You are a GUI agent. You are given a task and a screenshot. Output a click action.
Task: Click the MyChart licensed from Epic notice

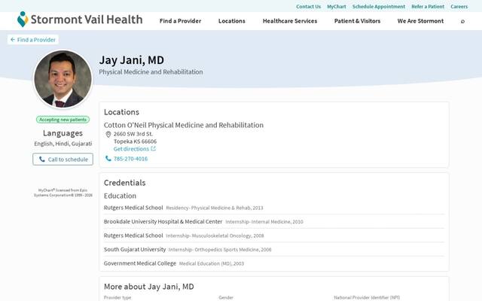coord(63,193)
